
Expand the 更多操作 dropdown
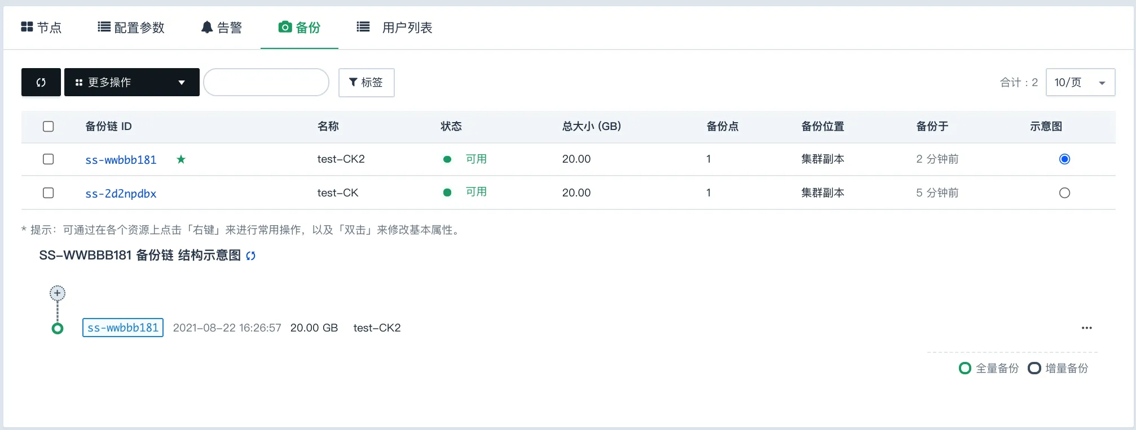click(132, 82)
